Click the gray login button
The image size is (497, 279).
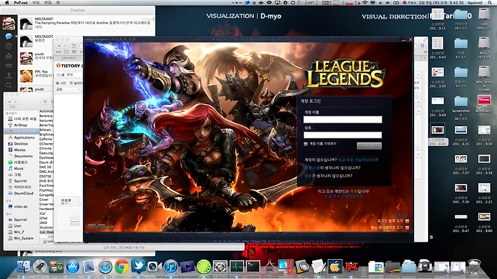click(x=369, y=146)
